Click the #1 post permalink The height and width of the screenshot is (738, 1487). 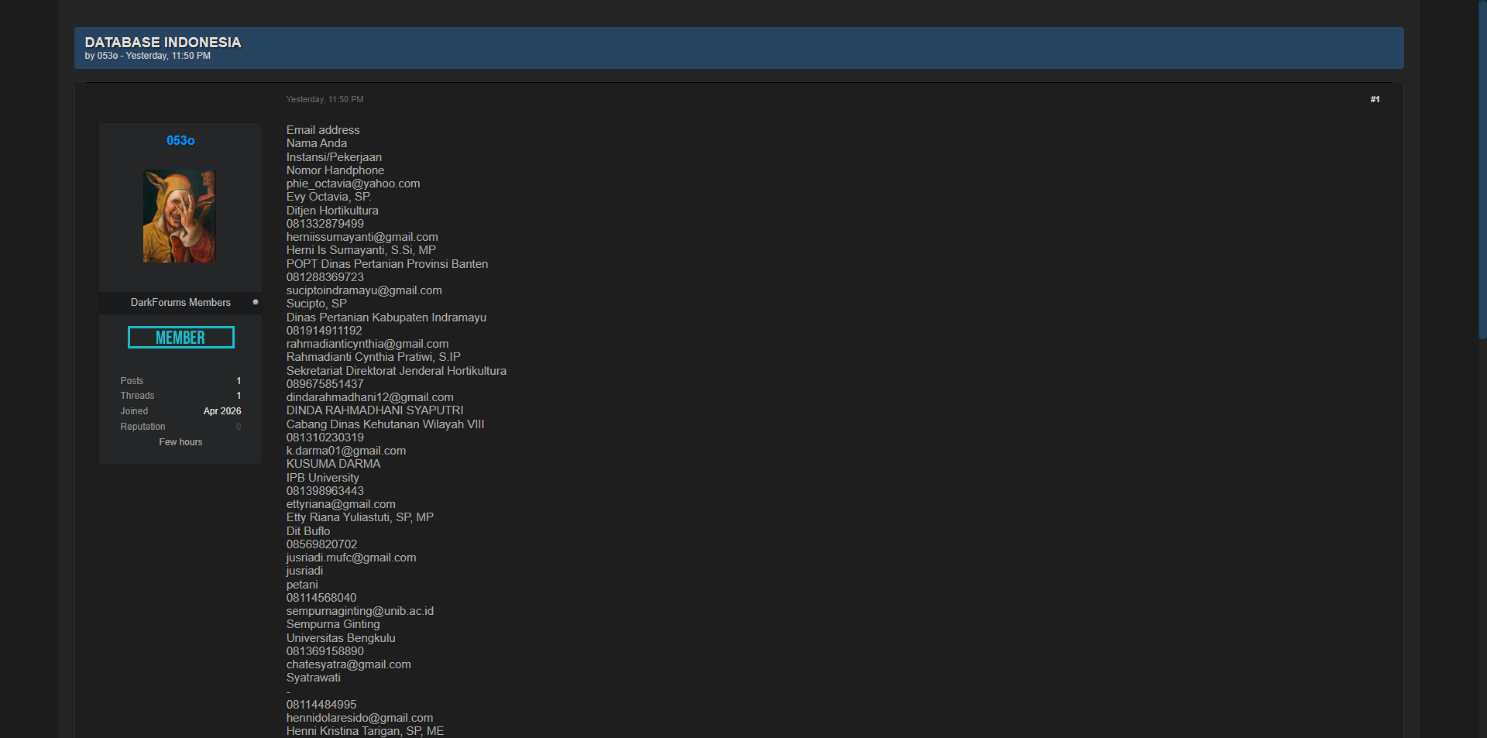[1375, 99]
